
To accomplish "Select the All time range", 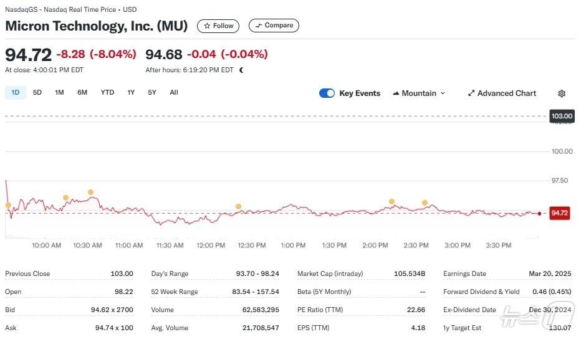I will pos(174,93).
